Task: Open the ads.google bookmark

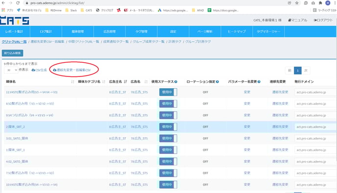Action: [x=173, y=10]
